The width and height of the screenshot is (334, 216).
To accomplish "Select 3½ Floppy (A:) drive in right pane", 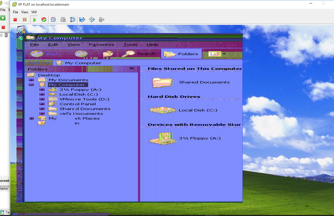I will (185, 139).
